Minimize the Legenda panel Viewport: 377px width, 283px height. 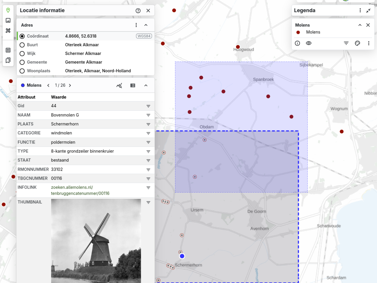click(x=369, y=10)
